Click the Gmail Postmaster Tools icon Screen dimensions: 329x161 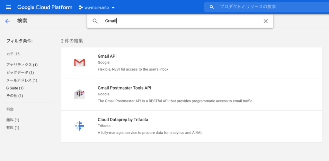(79, 94)
